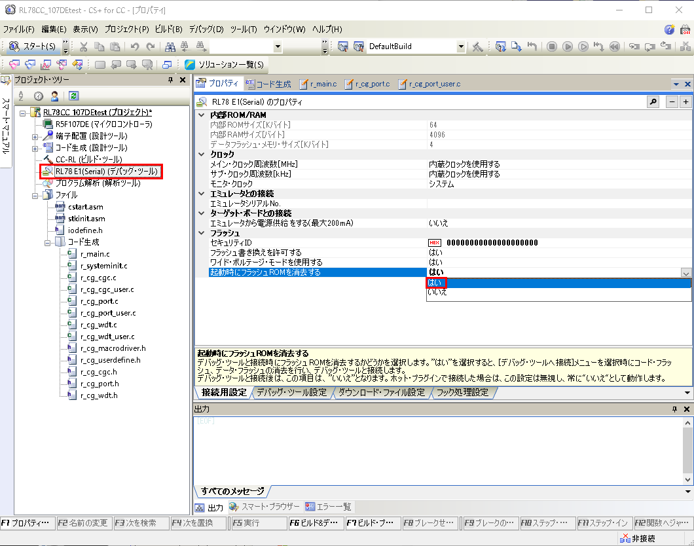
Task: Click the toolbar search text field
Action: tap(241, 46)
